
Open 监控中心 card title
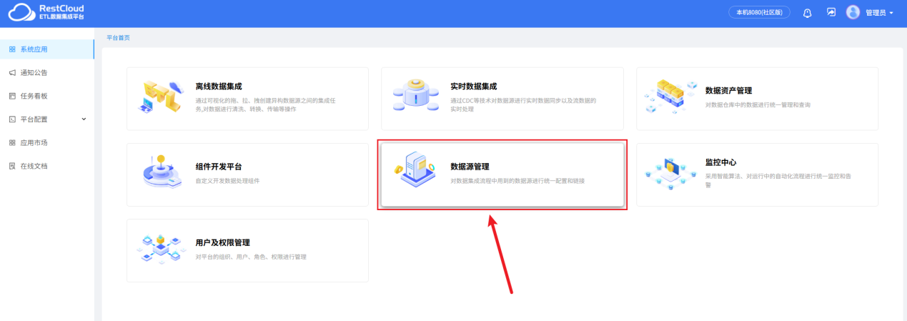coord(720,162)
